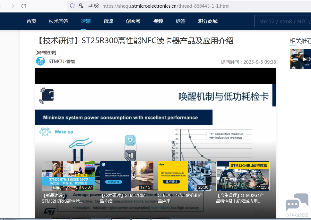Click the forward navigation arrow
The height and width of the screenshot is (220, 311).
click(12, 5)
